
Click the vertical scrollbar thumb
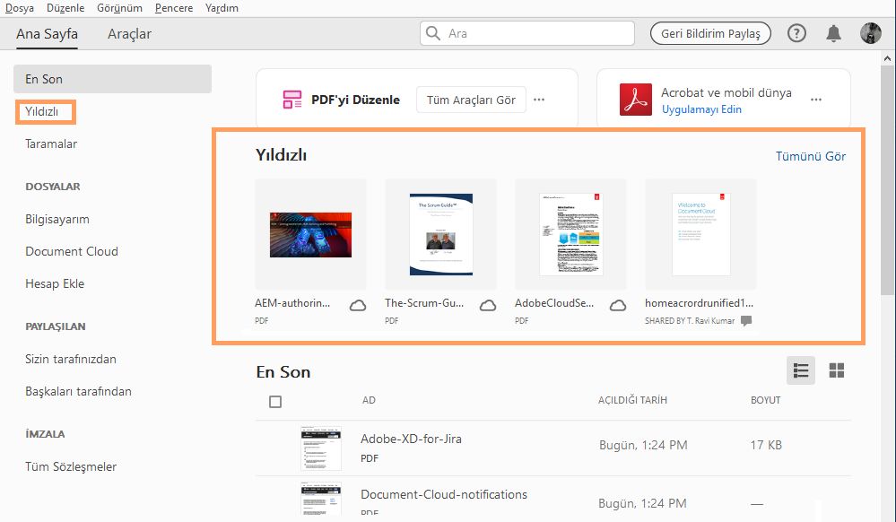pyautogui.click(x=887, y=180)
